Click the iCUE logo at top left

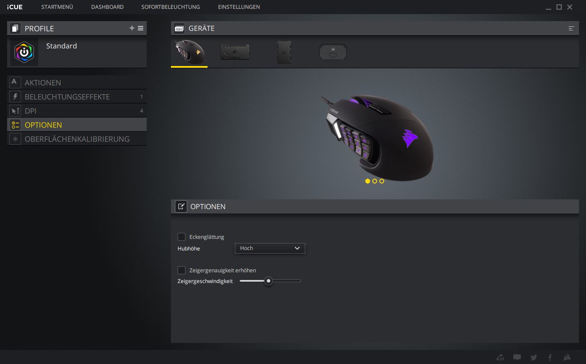click(15, 7)
